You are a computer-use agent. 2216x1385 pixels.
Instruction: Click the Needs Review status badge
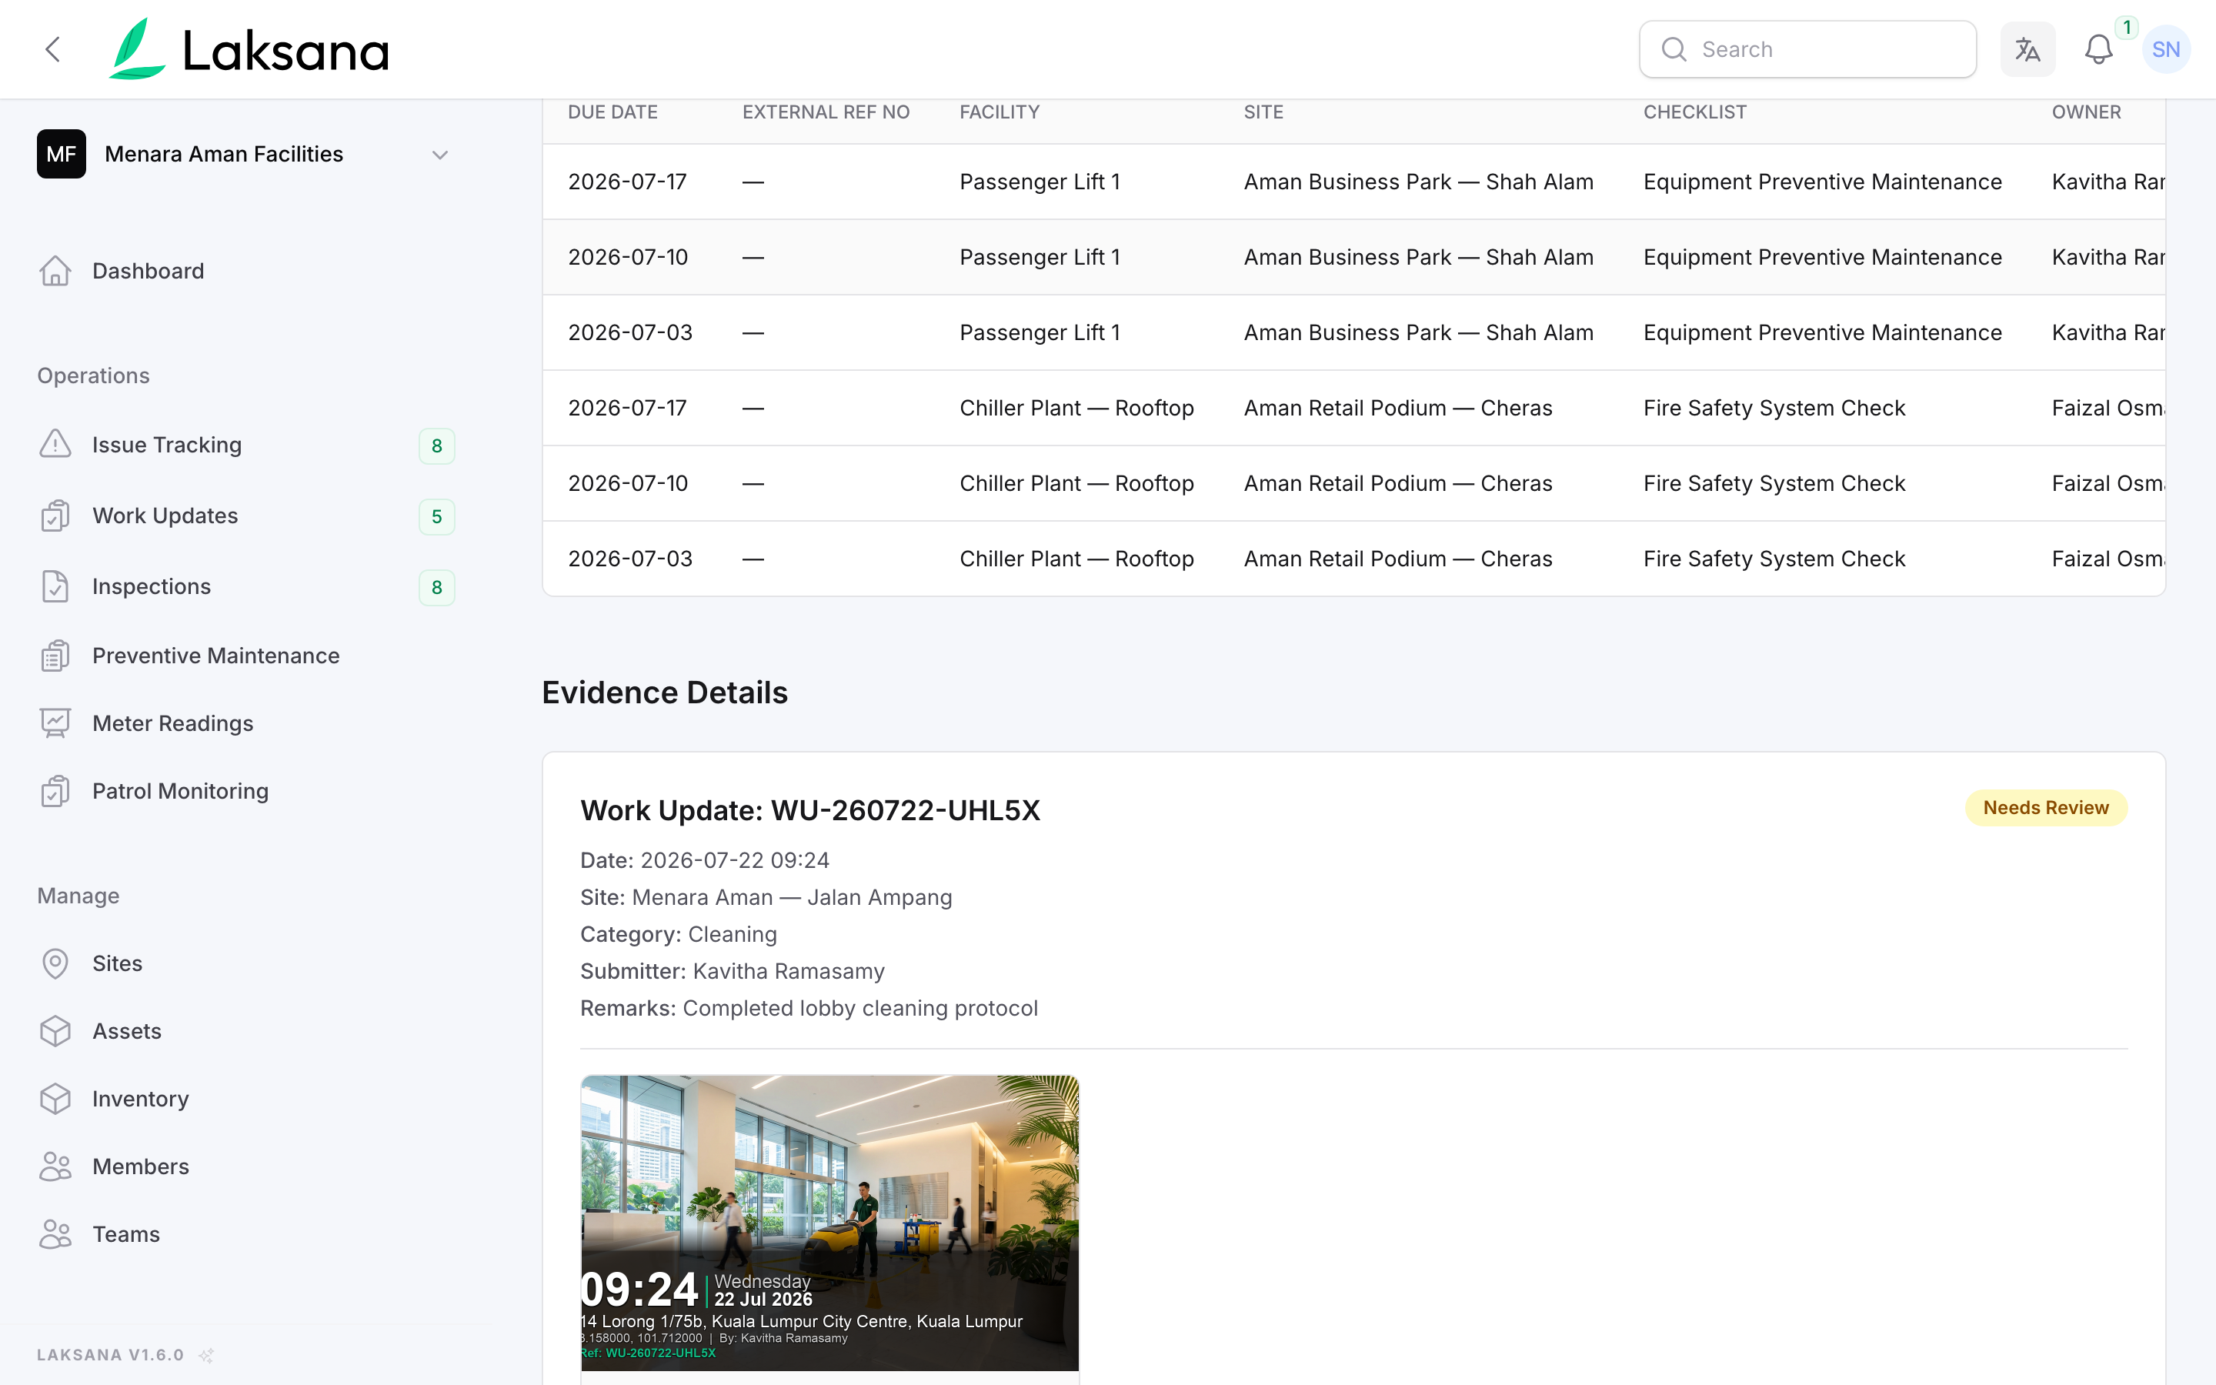2046,808
